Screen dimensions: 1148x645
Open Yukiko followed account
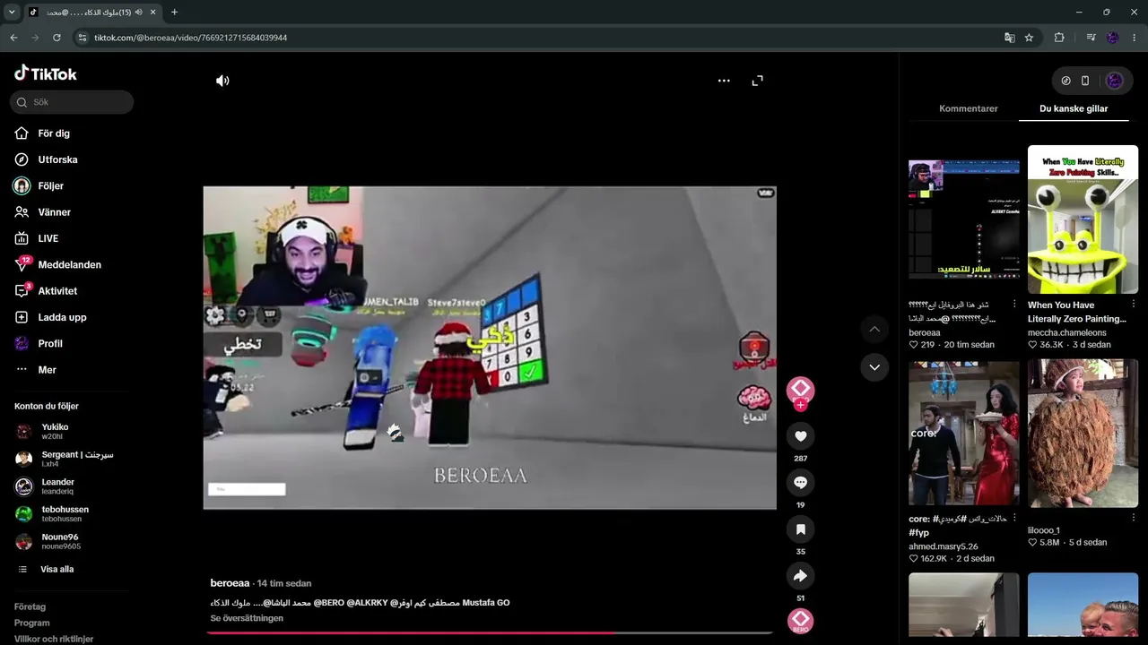pyautogui.click(x=55, y=432)
